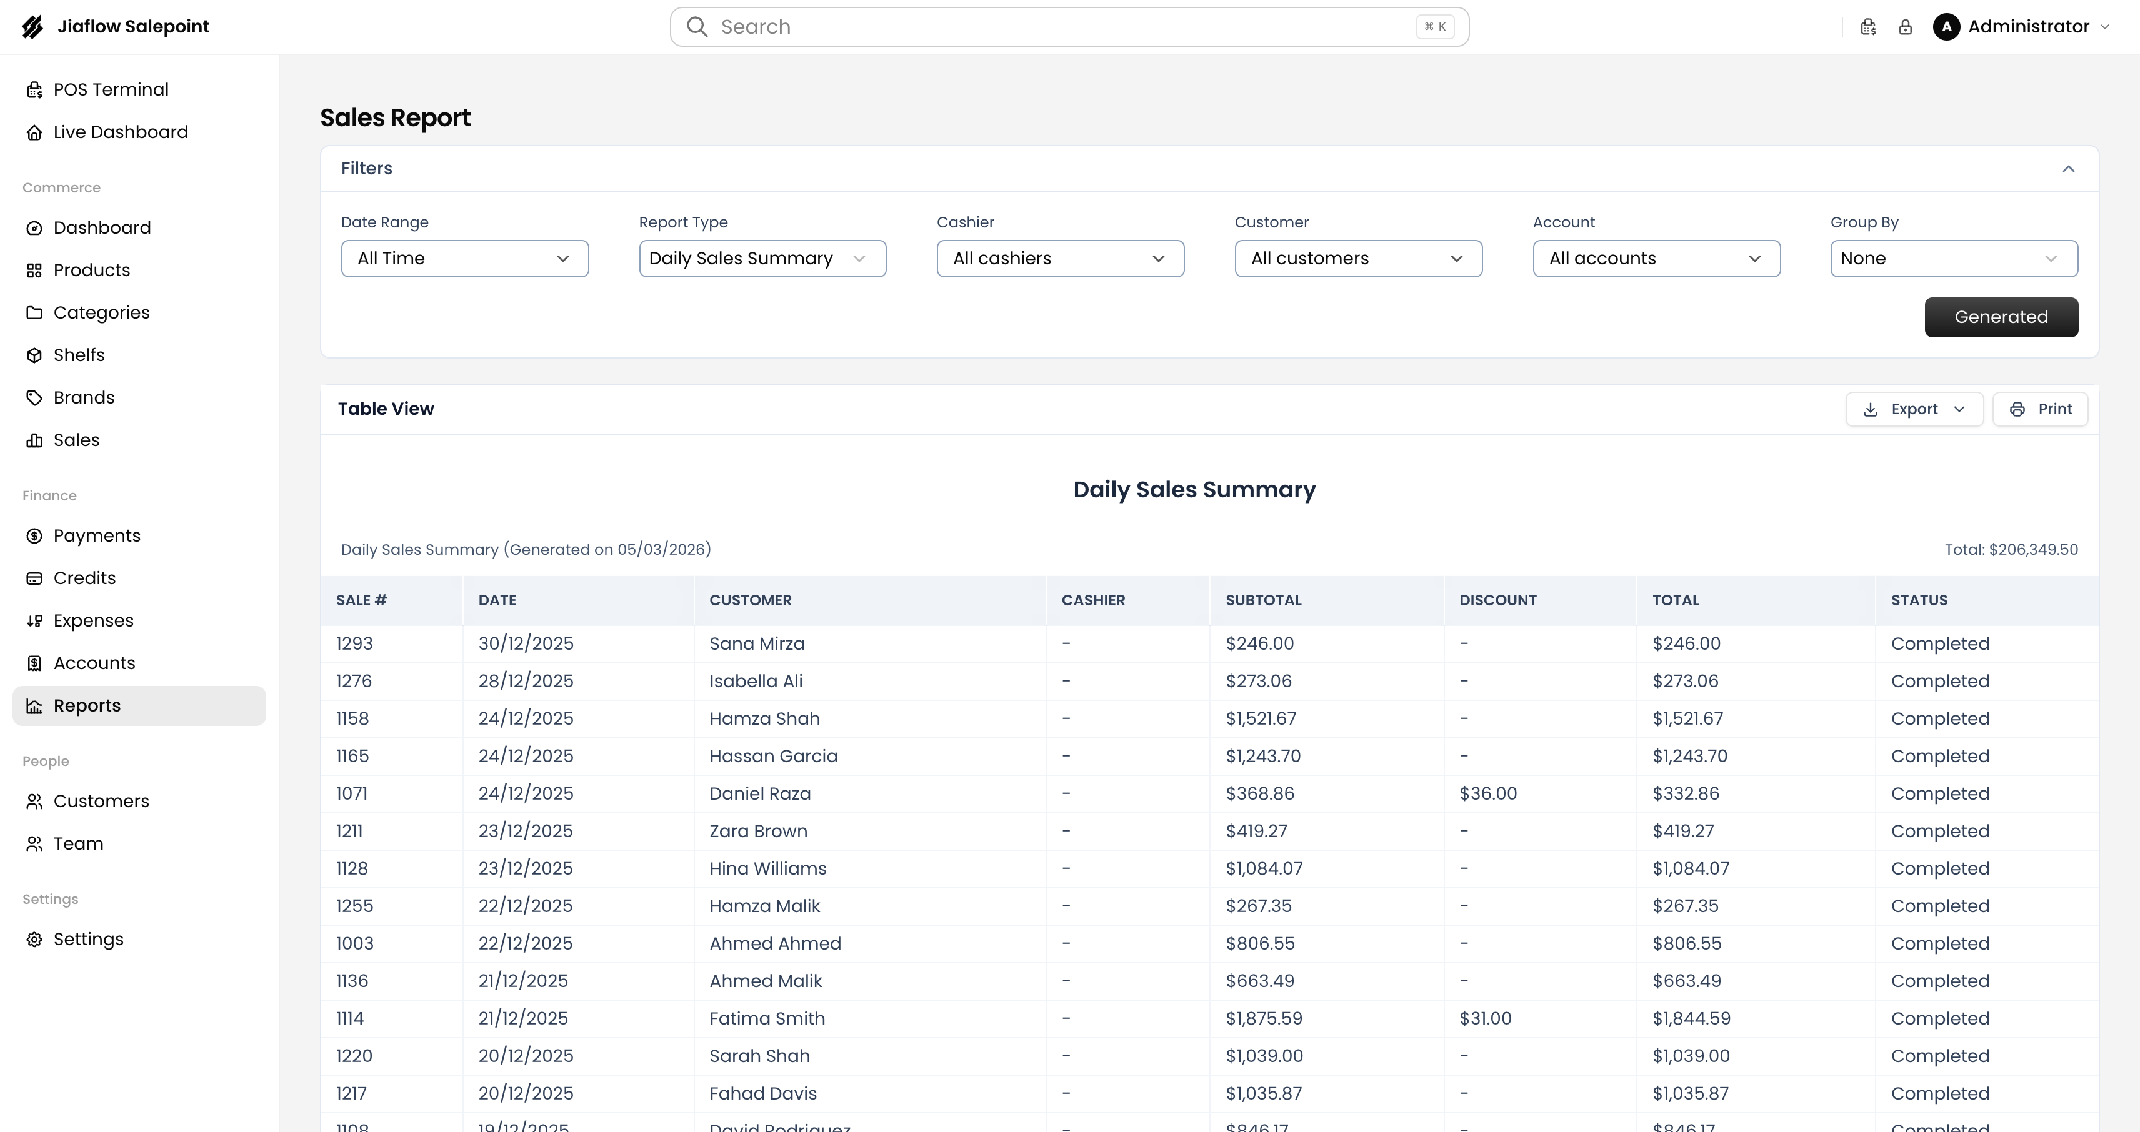This screenshot has height=1132, width=2140.
Task: Click sale number 1071
Action: 351,793
